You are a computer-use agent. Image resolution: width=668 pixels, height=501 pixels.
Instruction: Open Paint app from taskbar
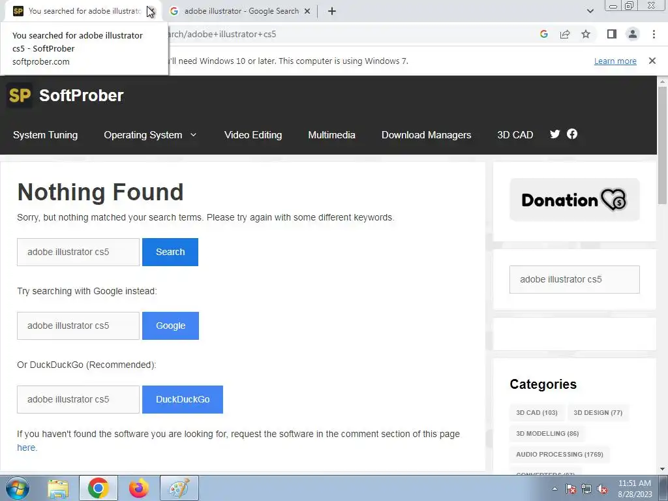tap(179, 488)
